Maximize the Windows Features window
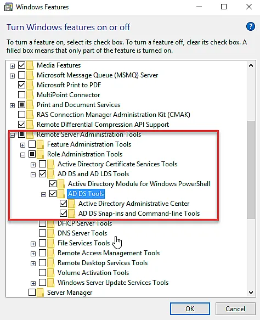The height and width of the screenshot is (320, 260). click(x=224, y=7)
